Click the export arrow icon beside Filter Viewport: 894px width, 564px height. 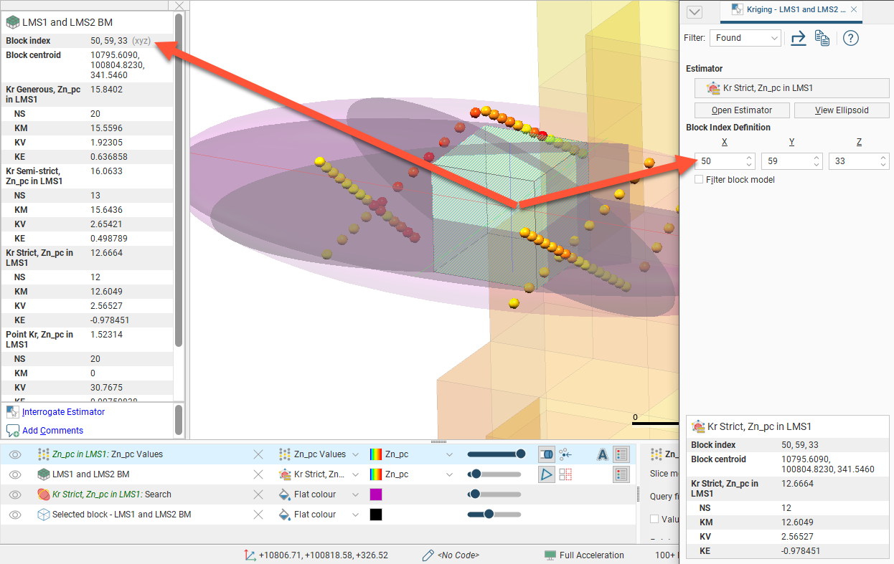798,38
